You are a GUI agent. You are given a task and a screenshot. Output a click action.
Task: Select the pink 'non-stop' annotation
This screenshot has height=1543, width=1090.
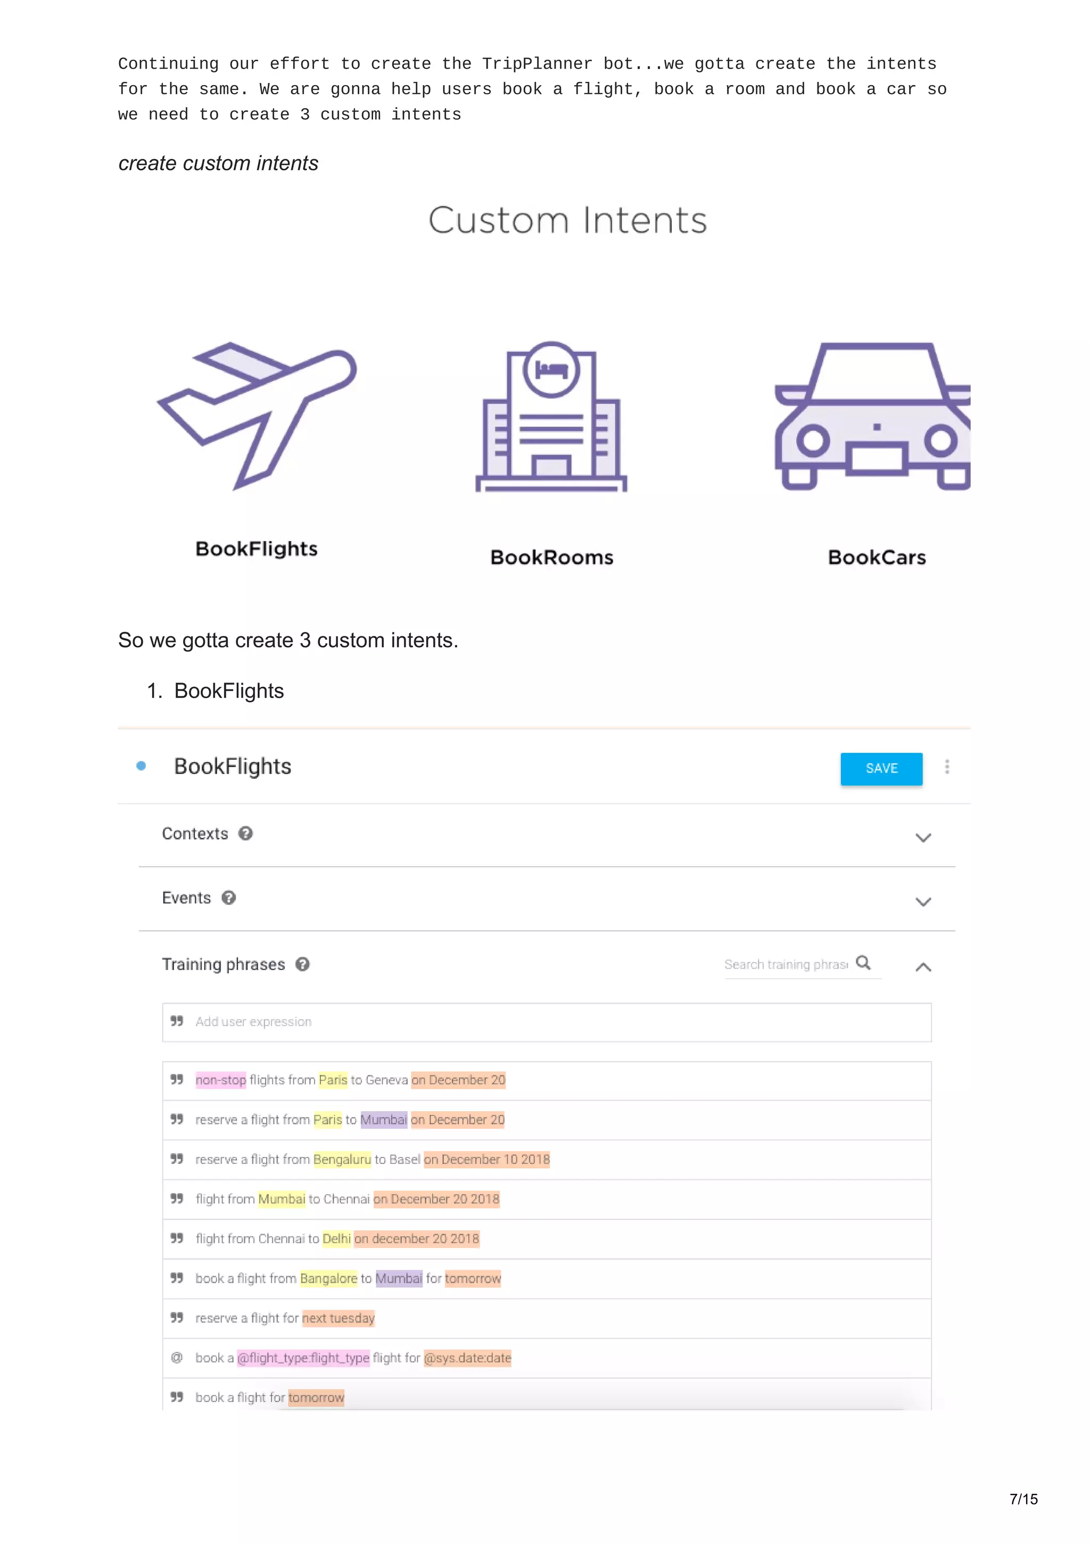pyautogui.click(x=221, y=1080)
